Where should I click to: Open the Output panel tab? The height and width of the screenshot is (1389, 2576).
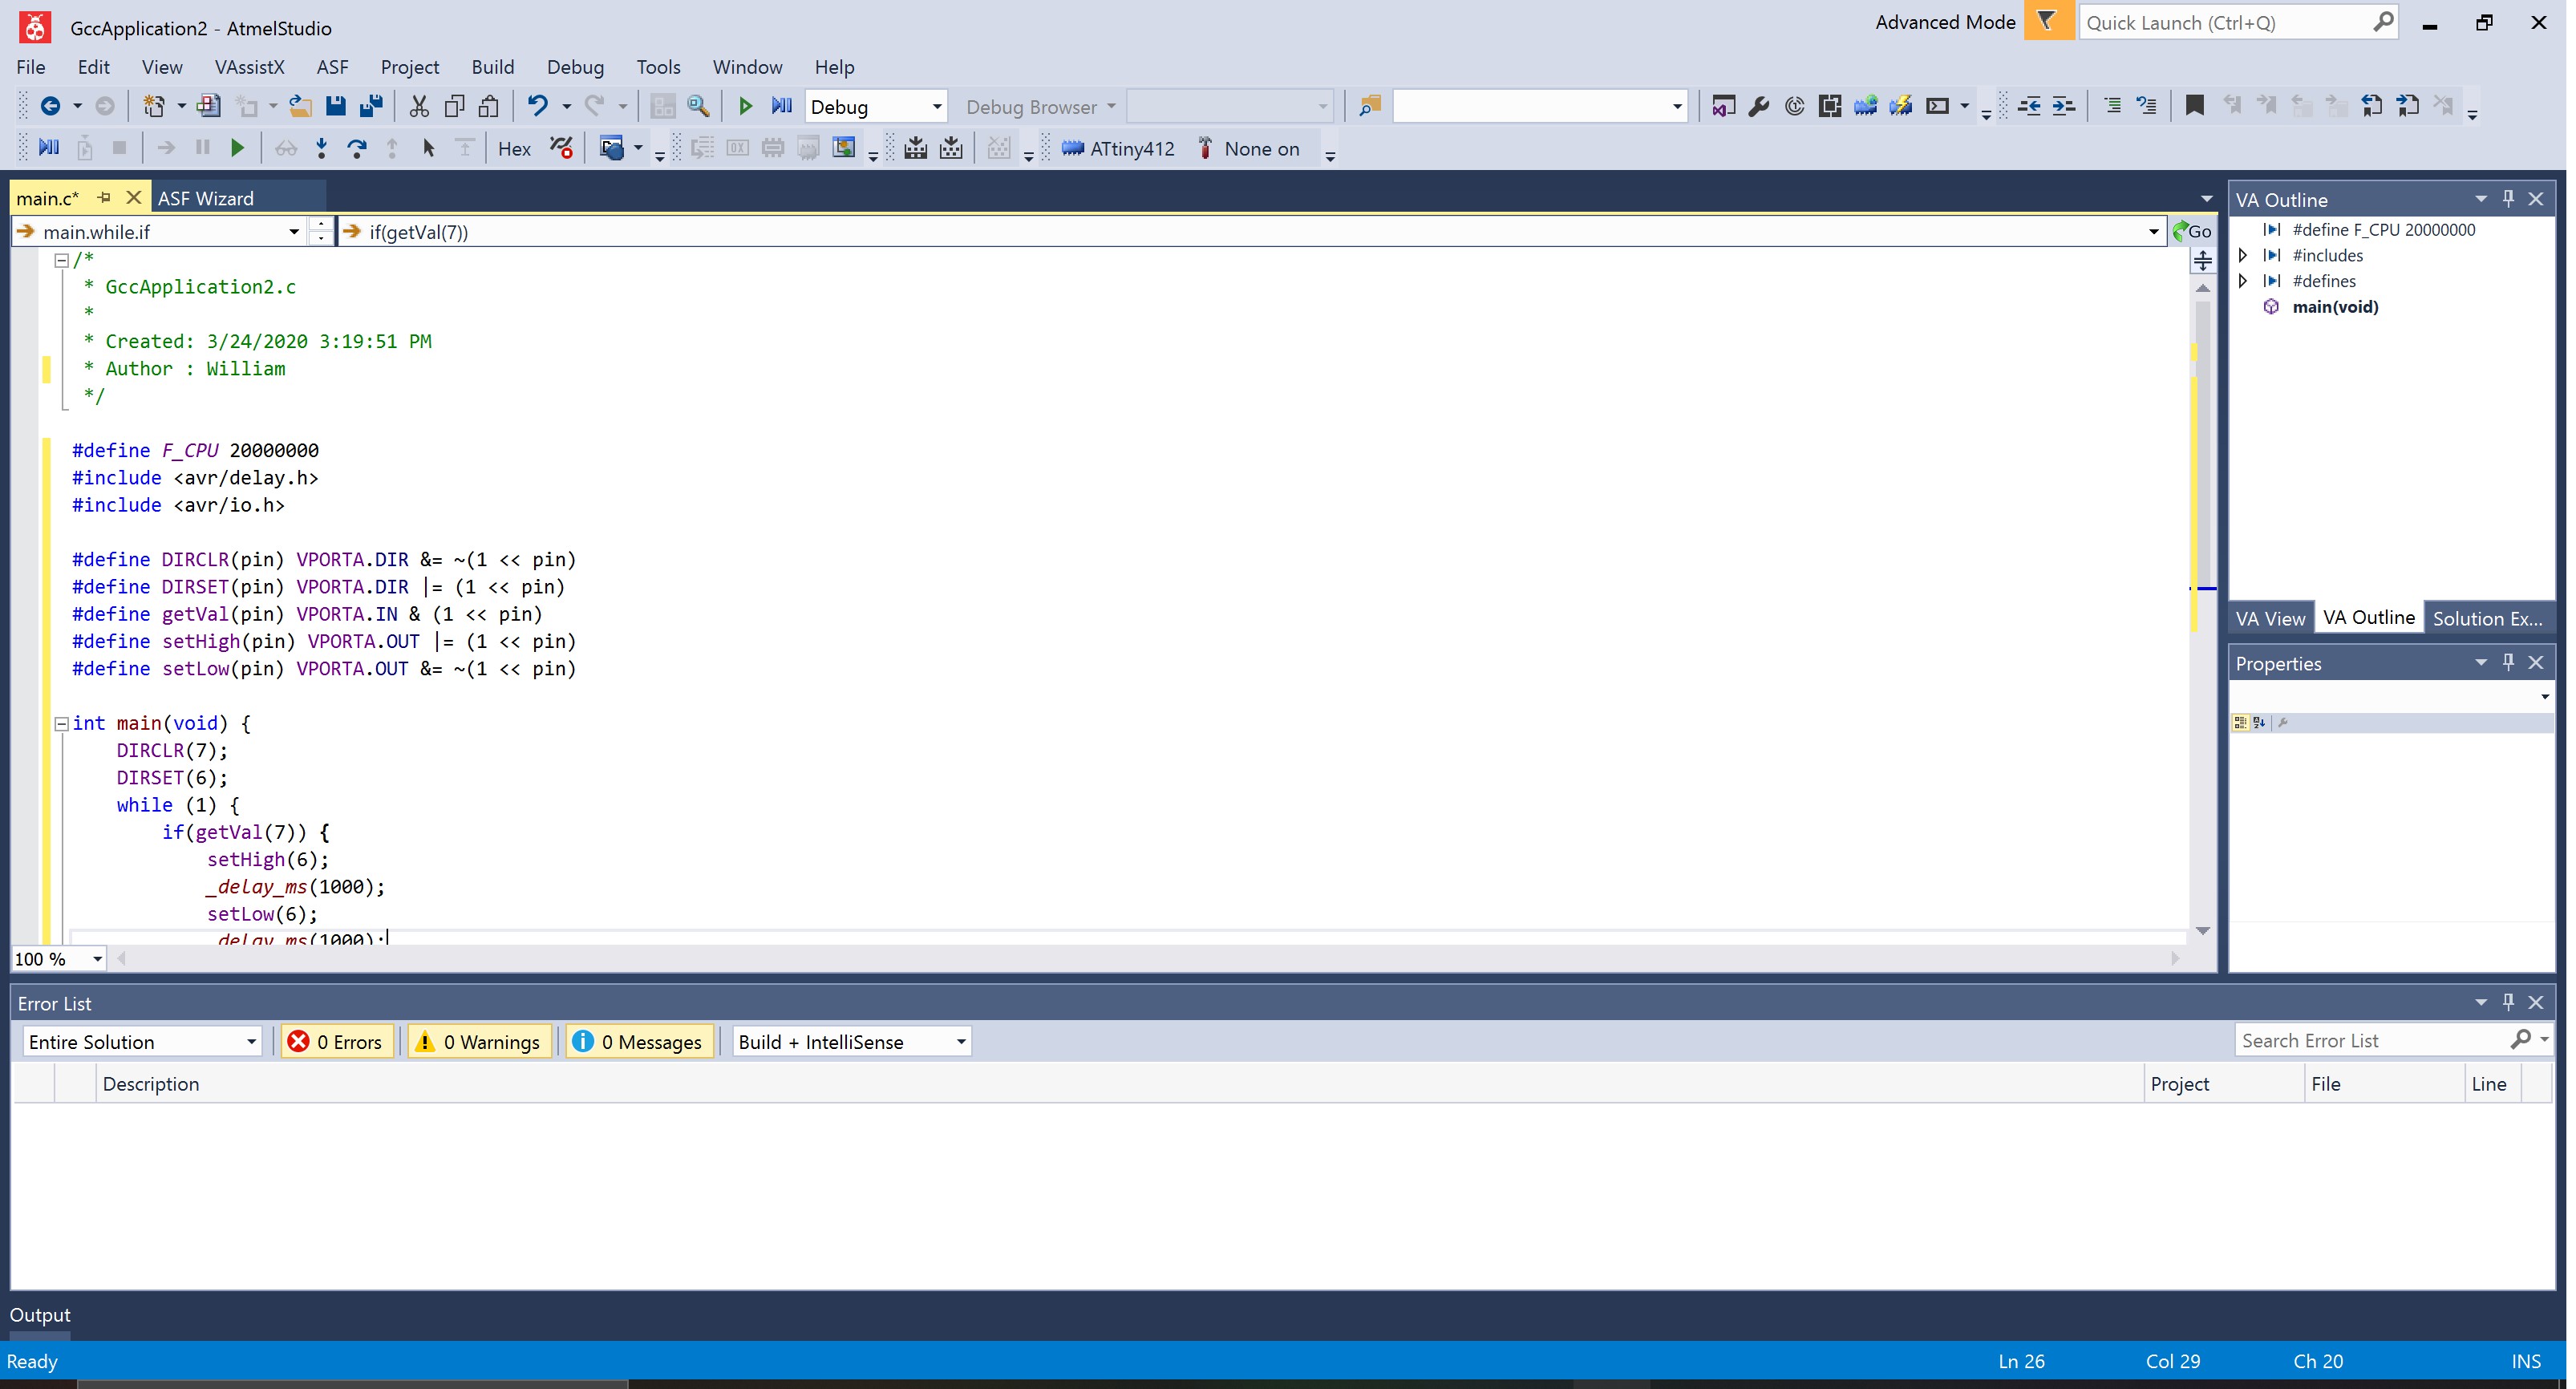coord(40,1315)
